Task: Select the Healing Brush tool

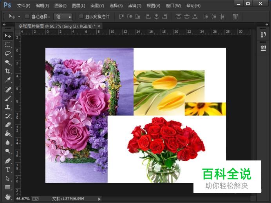Action: click(x=7, y=90)
